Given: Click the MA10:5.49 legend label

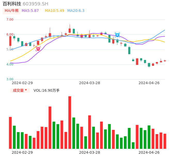Looking at the screenshot, I should (54, 11).
